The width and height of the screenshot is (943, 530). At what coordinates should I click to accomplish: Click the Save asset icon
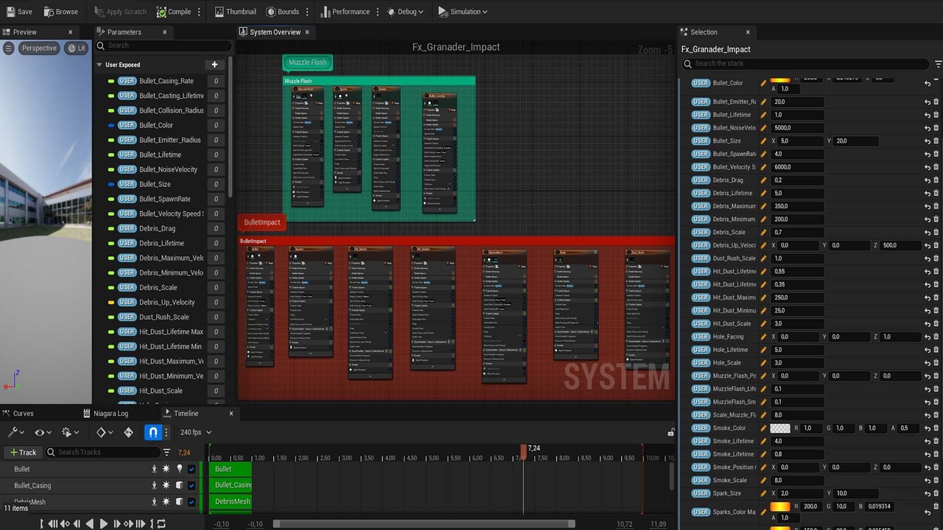10,12
